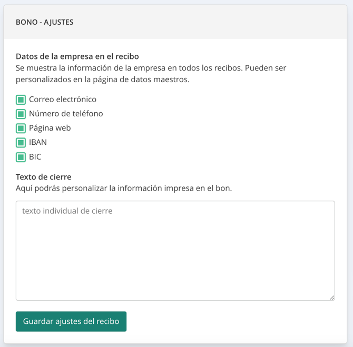Click the 'IBAN' label text
353x347 pixels.
(38, 142)
